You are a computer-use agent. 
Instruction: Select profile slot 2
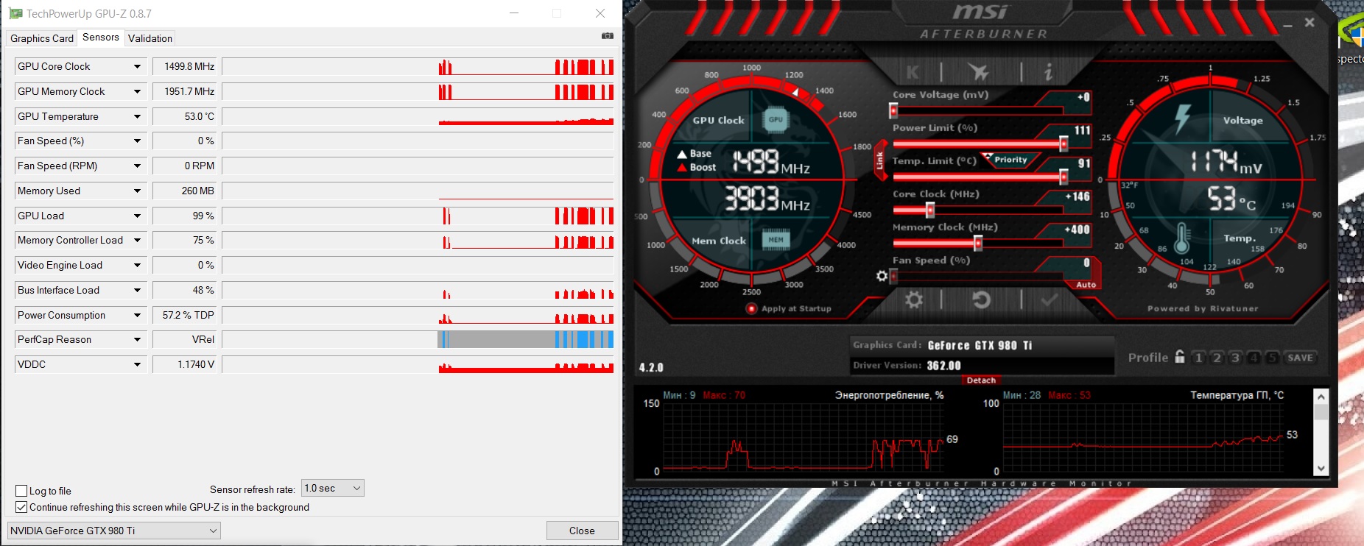pos(1217,358)
